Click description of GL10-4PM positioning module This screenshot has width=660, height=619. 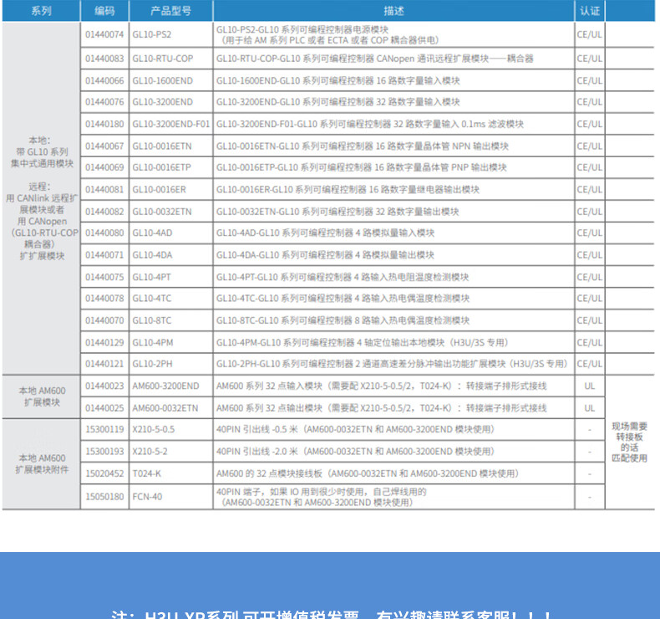click(393, 343)
